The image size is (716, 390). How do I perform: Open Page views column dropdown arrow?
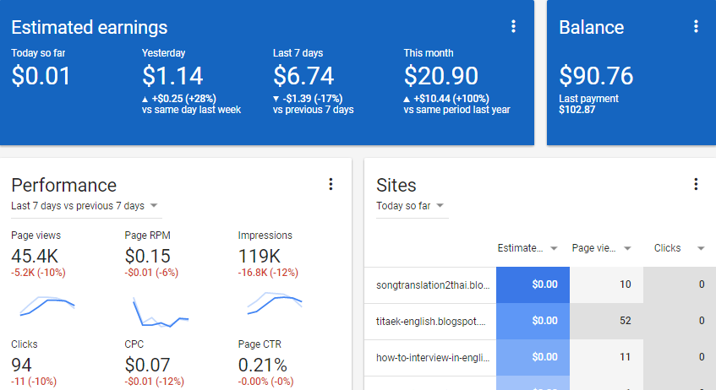628,248
